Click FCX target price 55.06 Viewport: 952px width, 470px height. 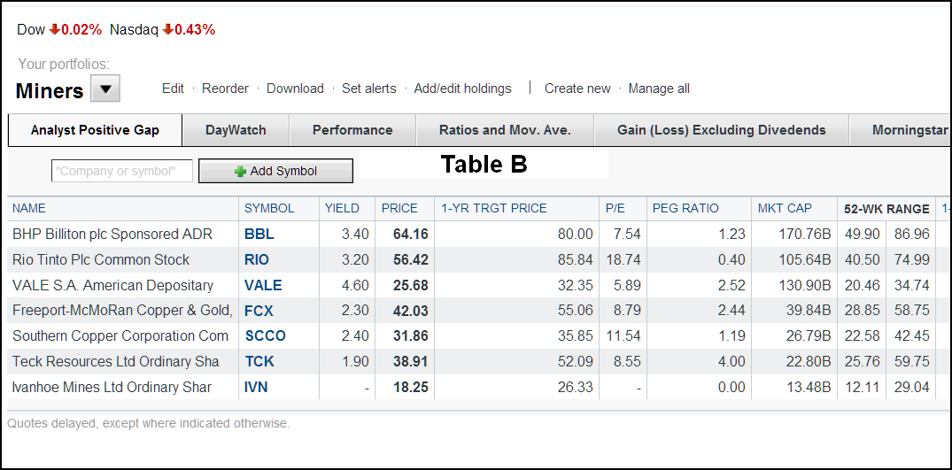click(575, 311)
